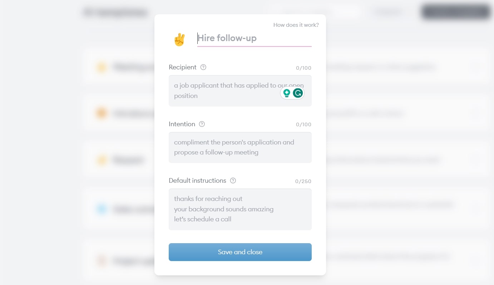The image size is (494, 285).
Task: Click the help icon next to Intention
Action: (202, 124)
